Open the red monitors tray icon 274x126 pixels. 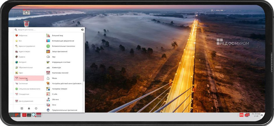(247, 115)
